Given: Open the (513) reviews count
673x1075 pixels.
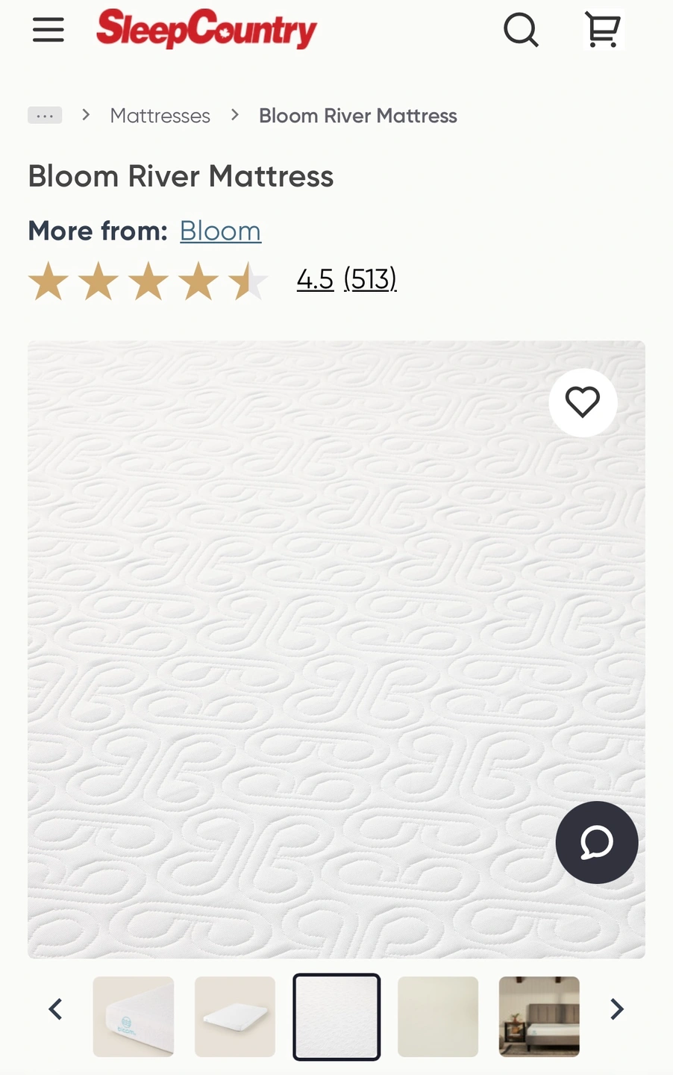Looking at the screenshot, I should [x=370, y=279].
